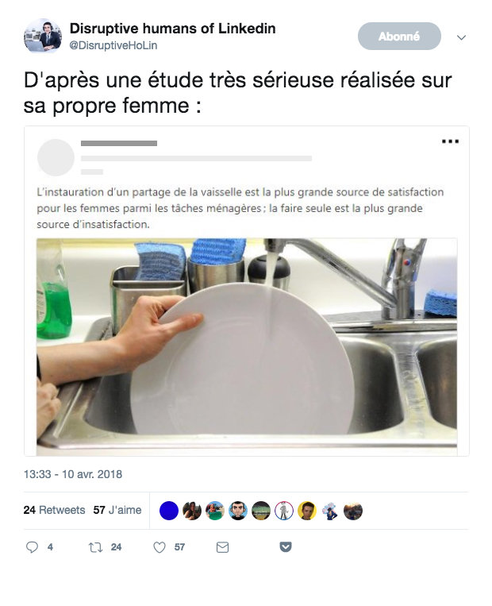This screenshot has width=492, height=606.
Task: Open the 13:33 - 10 avr. 2018 timestamp
Action: (x=73, y=475)
